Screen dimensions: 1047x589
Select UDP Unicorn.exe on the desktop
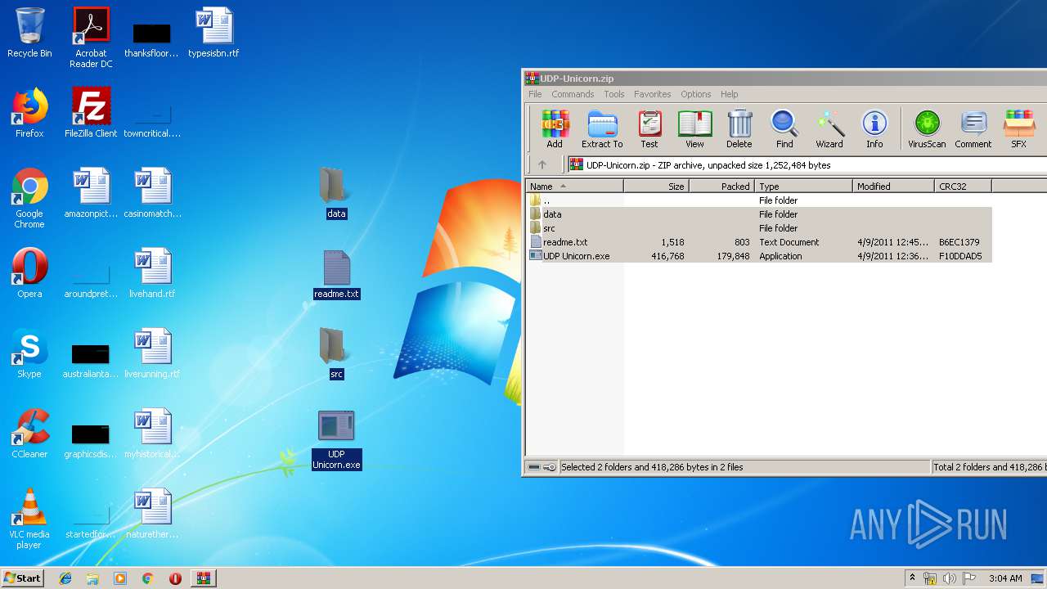pyautogui.click(x=336, y=439)
